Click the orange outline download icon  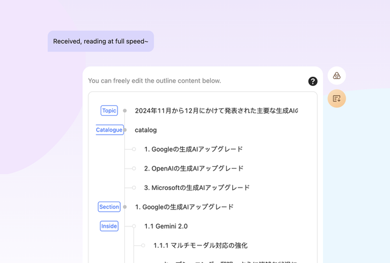click(336, 98)
